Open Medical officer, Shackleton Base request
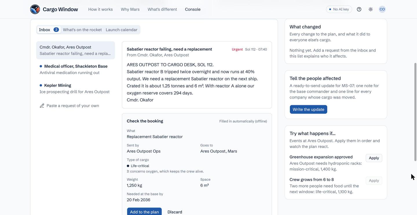The width and height of the screenshot is (417, 215). [76, 69]
